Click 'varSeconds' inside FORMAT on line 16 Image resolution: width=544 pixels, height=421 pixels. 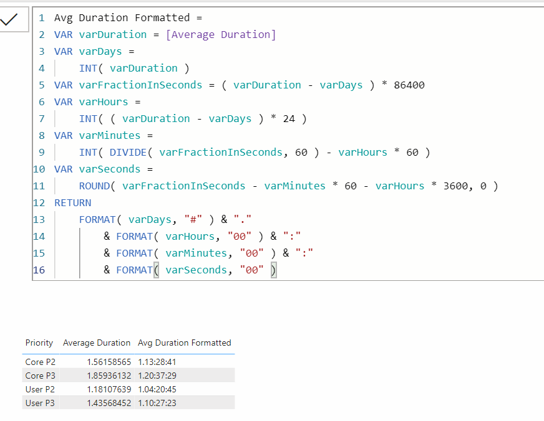[196, 270]
